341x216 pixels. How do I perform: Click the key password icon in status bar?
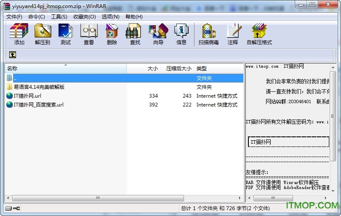pos(16,208)
